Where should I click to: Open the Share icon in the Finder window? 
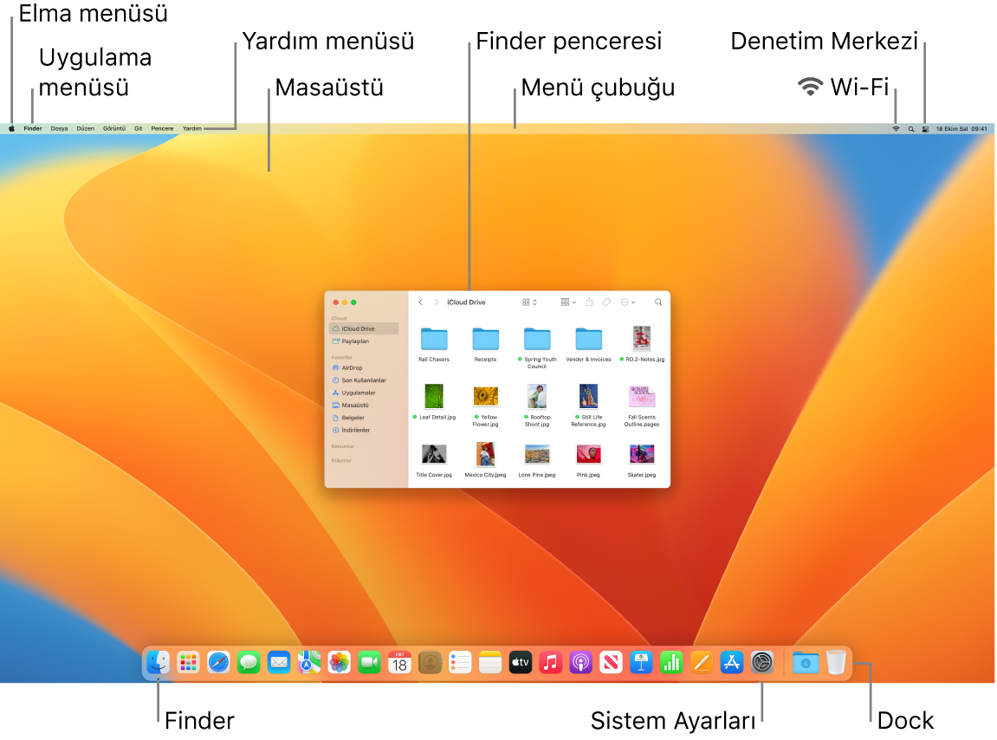(590, 302)
